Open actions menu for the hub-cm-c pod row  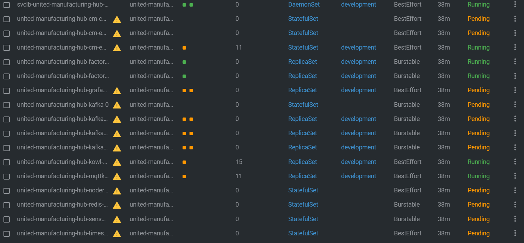(x=515, y=19)
